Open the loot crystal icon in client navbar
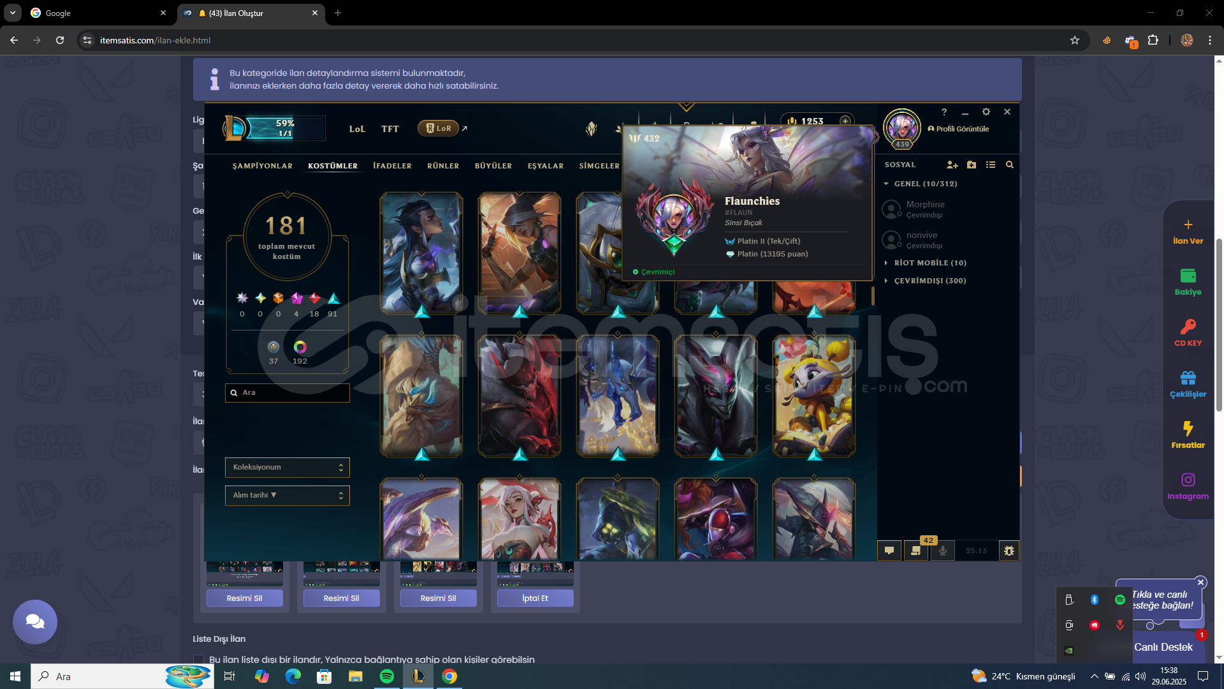The height and width of the screenshot is (689, 1224). click(x=592, y=128)
